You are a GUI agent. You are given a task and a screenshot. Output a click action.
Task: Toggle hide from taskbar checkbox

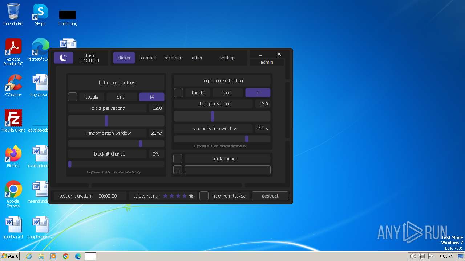click(x=204, y=196)
